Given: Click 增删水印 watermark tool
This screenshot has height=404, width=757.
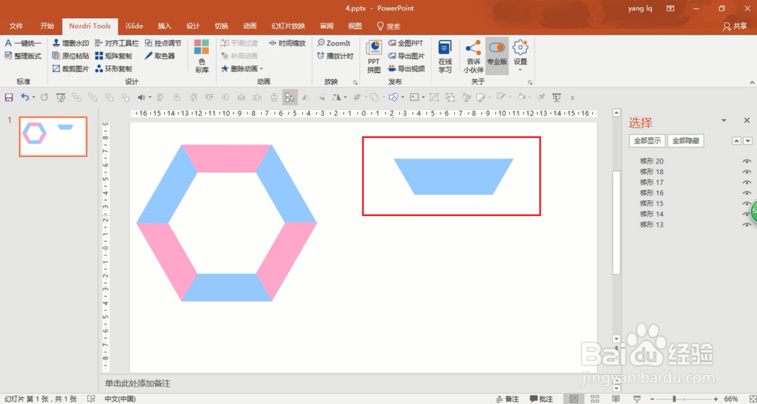Looking at the screenshot, I should (70, 43).
